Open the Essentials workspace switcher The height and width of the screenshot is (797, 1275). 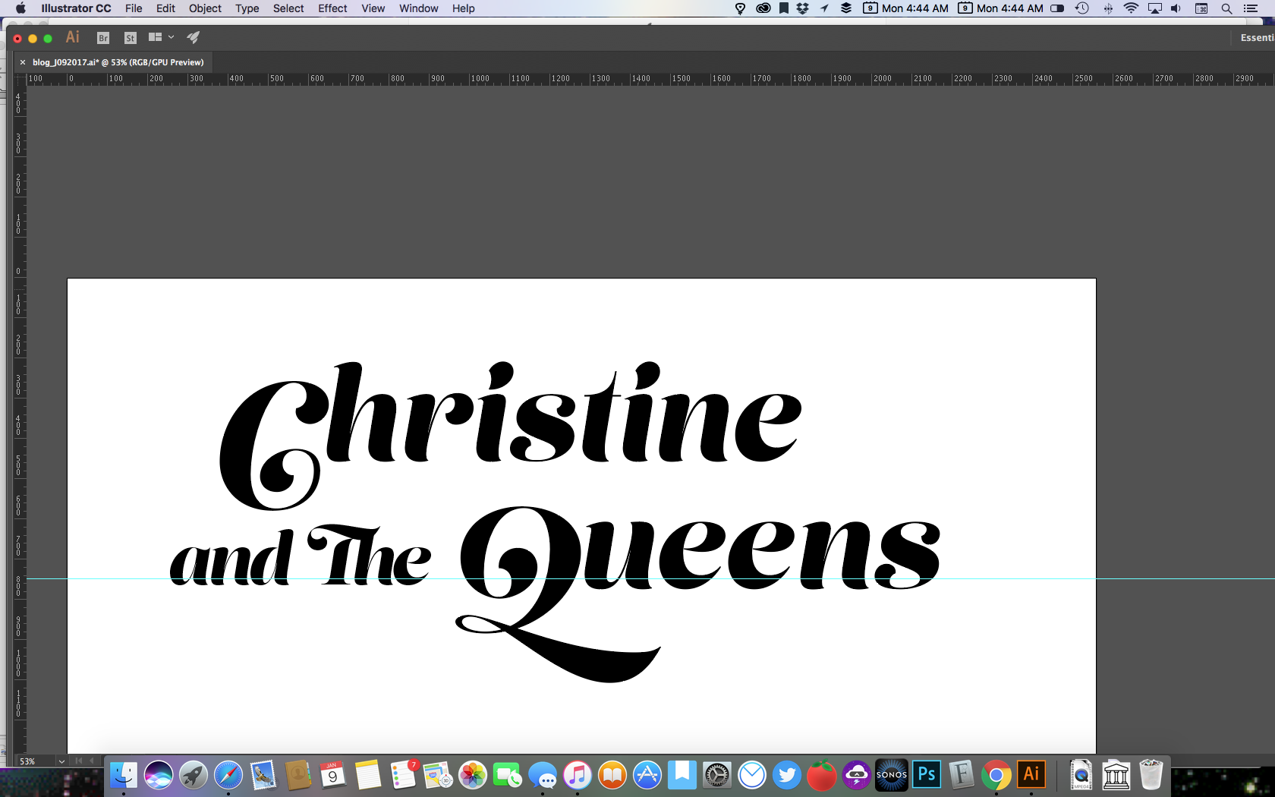1257,38
